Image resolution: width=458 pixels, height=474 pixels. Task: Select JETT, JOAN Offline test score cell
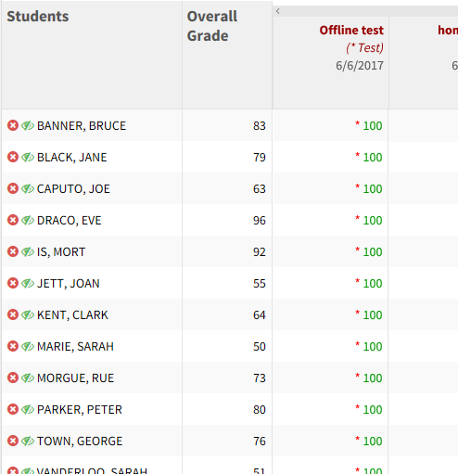[x=330, y=283]
